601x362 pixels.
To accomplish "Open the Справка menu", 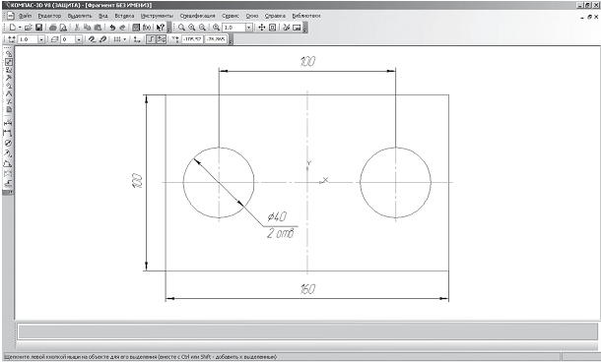I will click(x=275, y=16).
